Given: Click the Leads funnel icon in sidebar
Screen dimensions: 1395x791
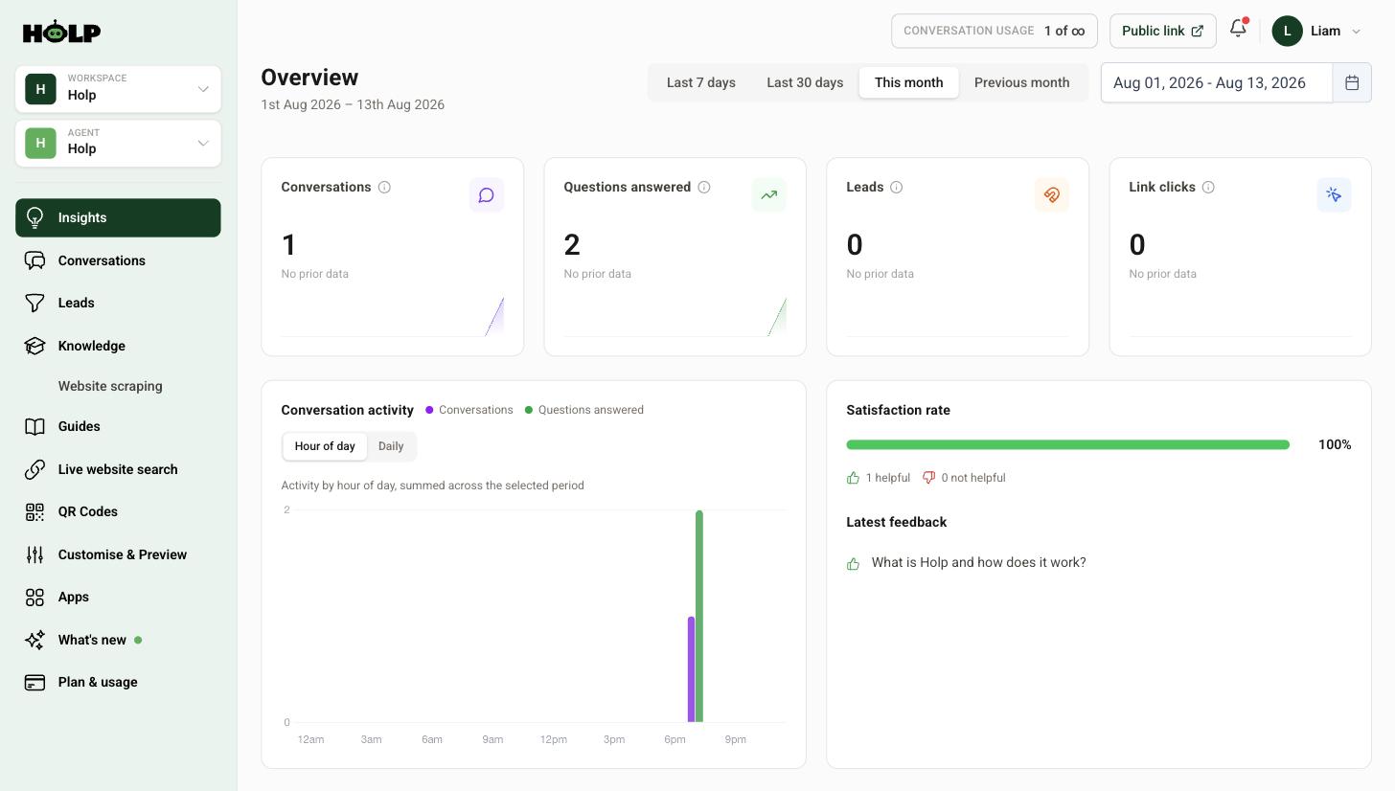Looking at the screenshot, I should [35, 303].
